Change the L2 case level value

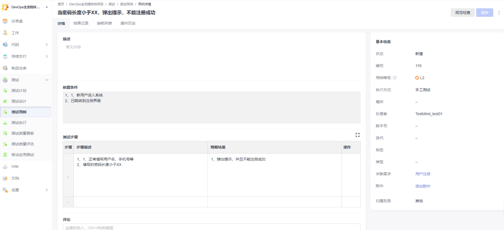[x=420, y=78]
